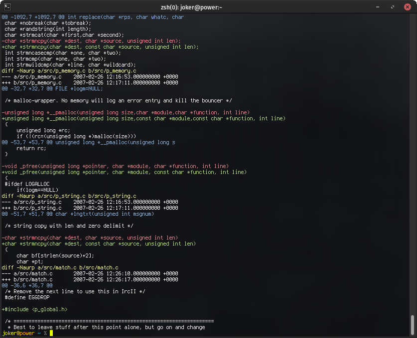Click the '/* malloc-wrapper' comment line
This screenshot has width=417, height=338.
point(119,100)
